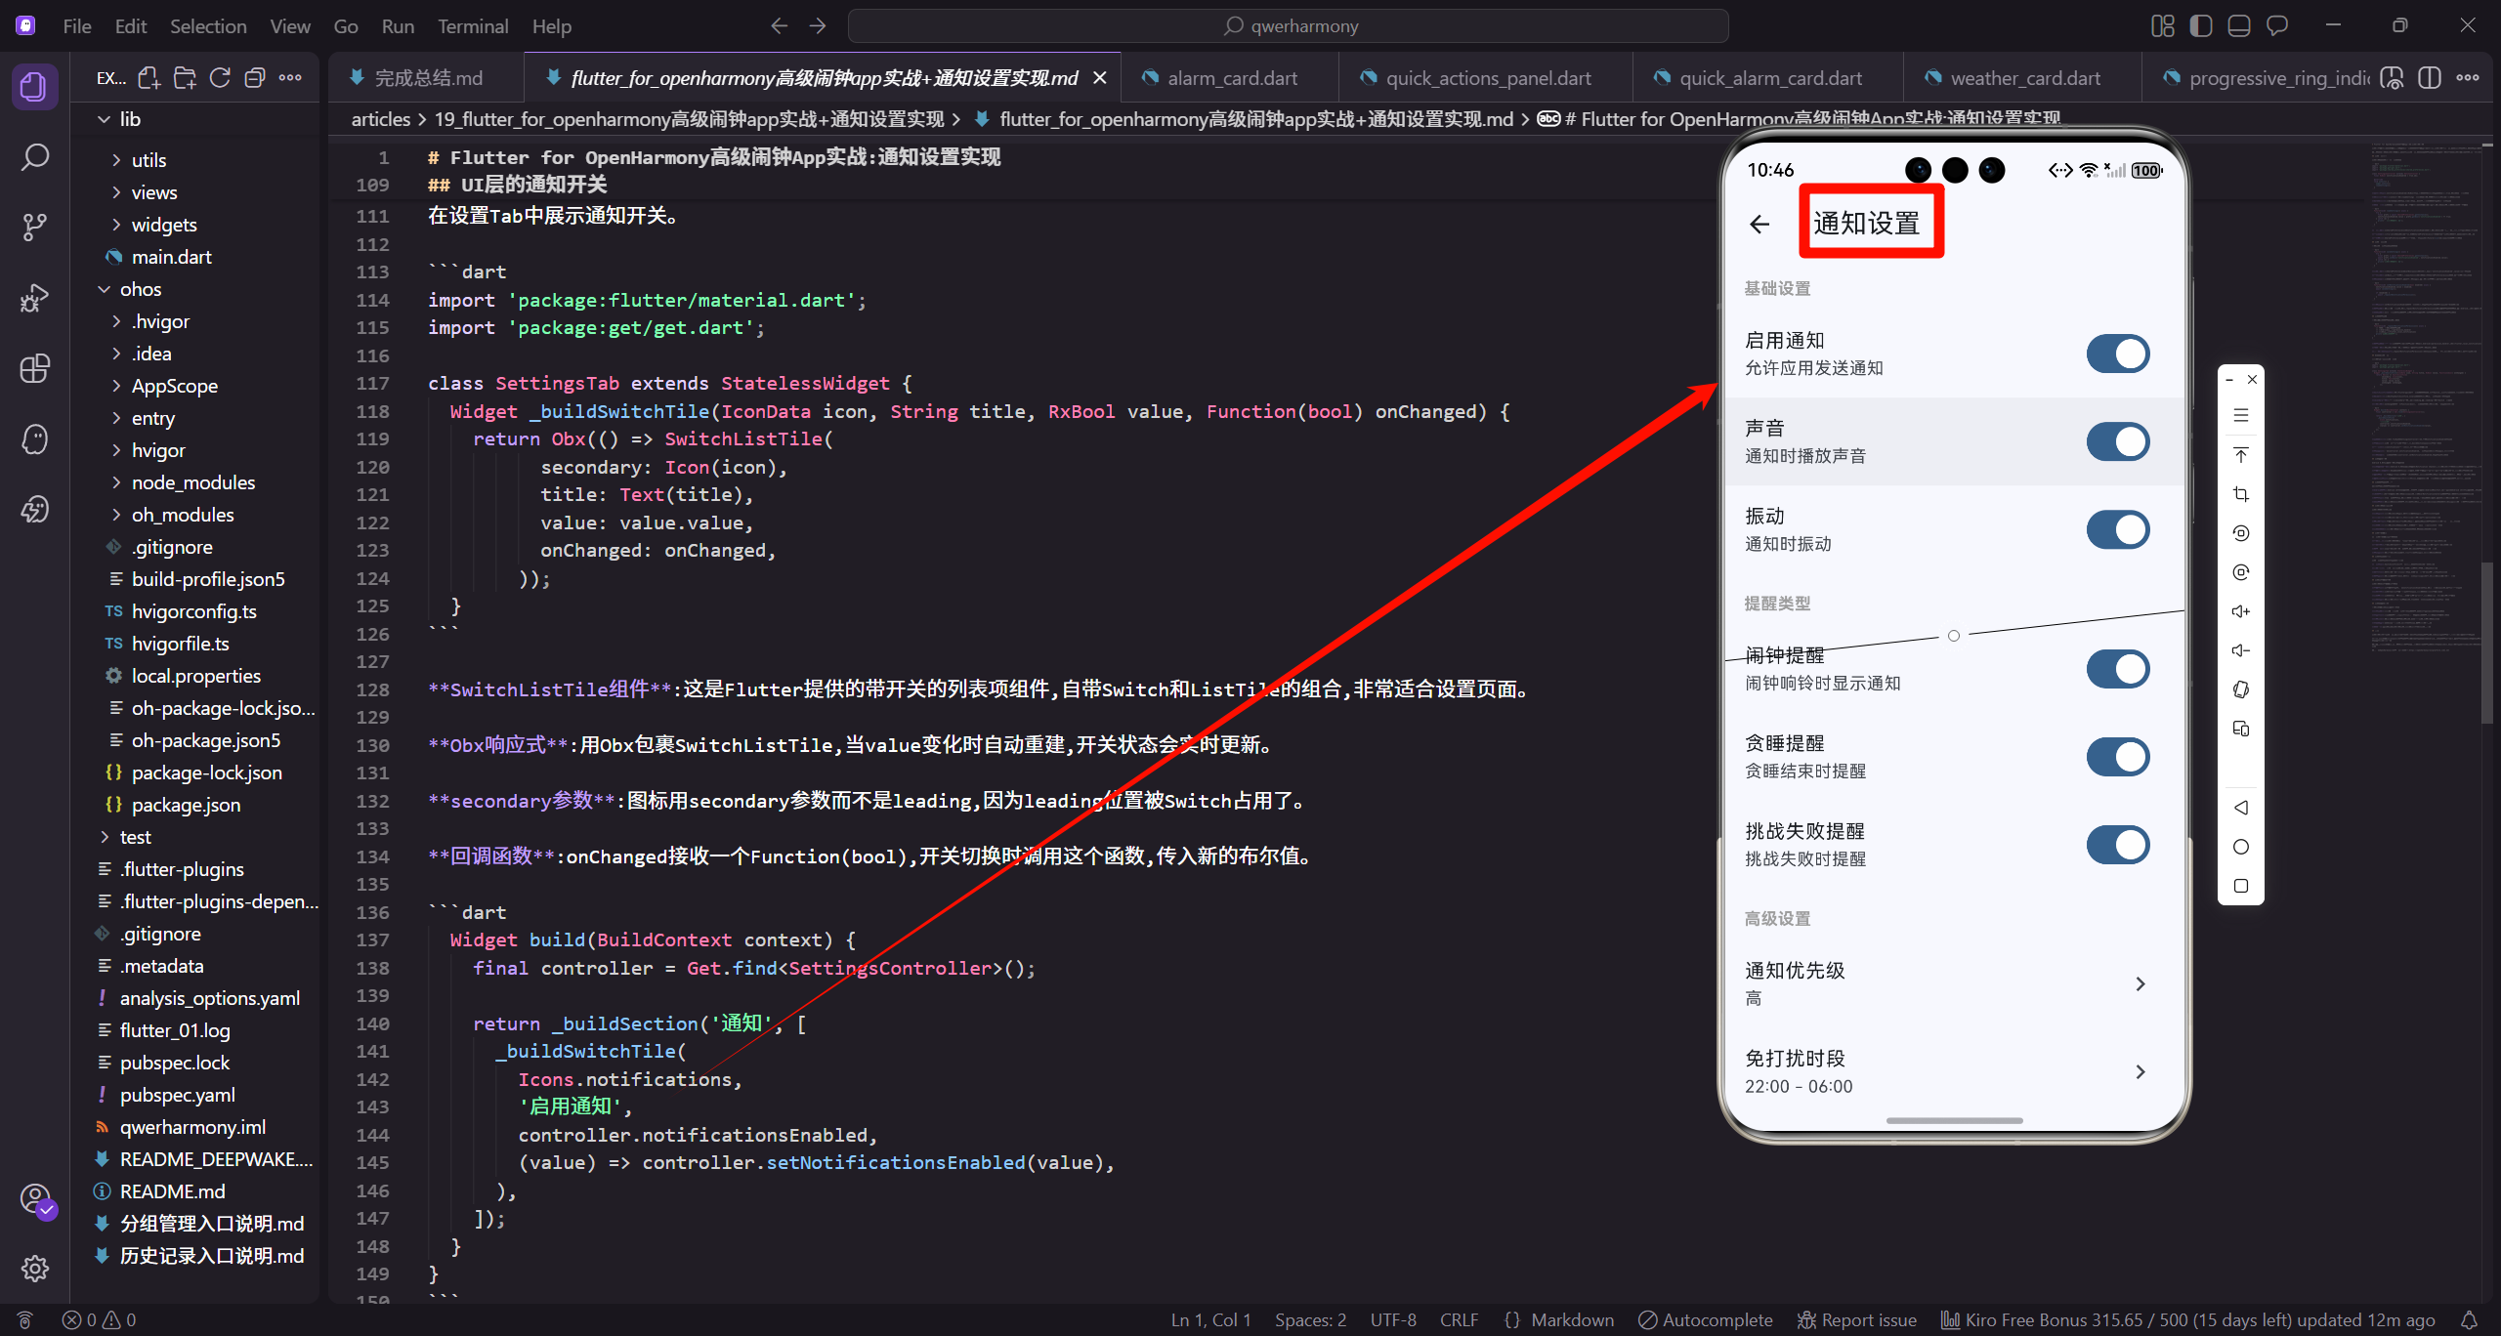Tap the phone's back arrow beside 通知设置
The image size is (2501, 1336).
1759,225
